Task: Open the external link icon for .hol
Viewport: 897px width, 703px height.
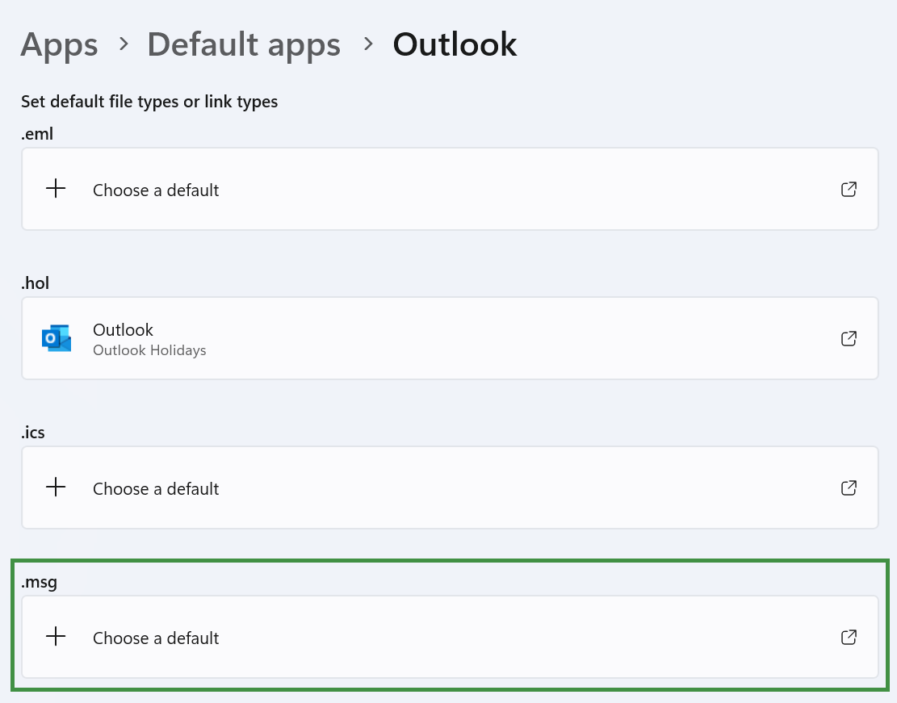Action: point(849,339)
